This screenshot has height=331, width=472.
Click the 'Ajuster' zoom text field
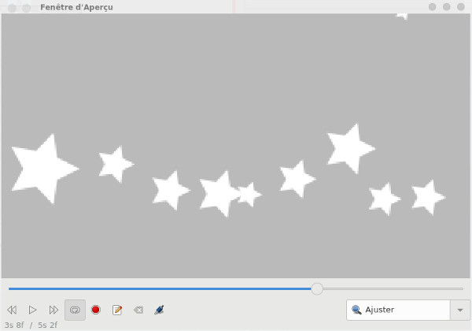click(401, 310)
